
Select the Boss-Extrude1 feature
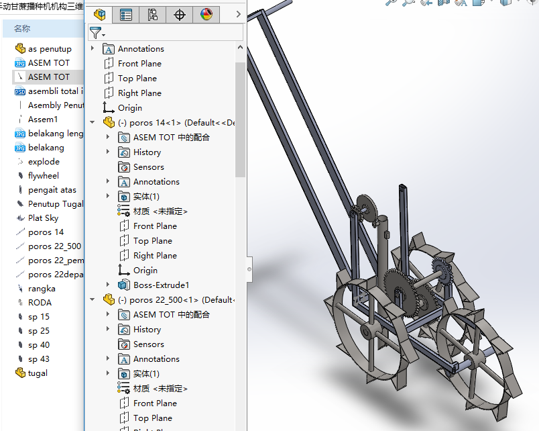161,285
